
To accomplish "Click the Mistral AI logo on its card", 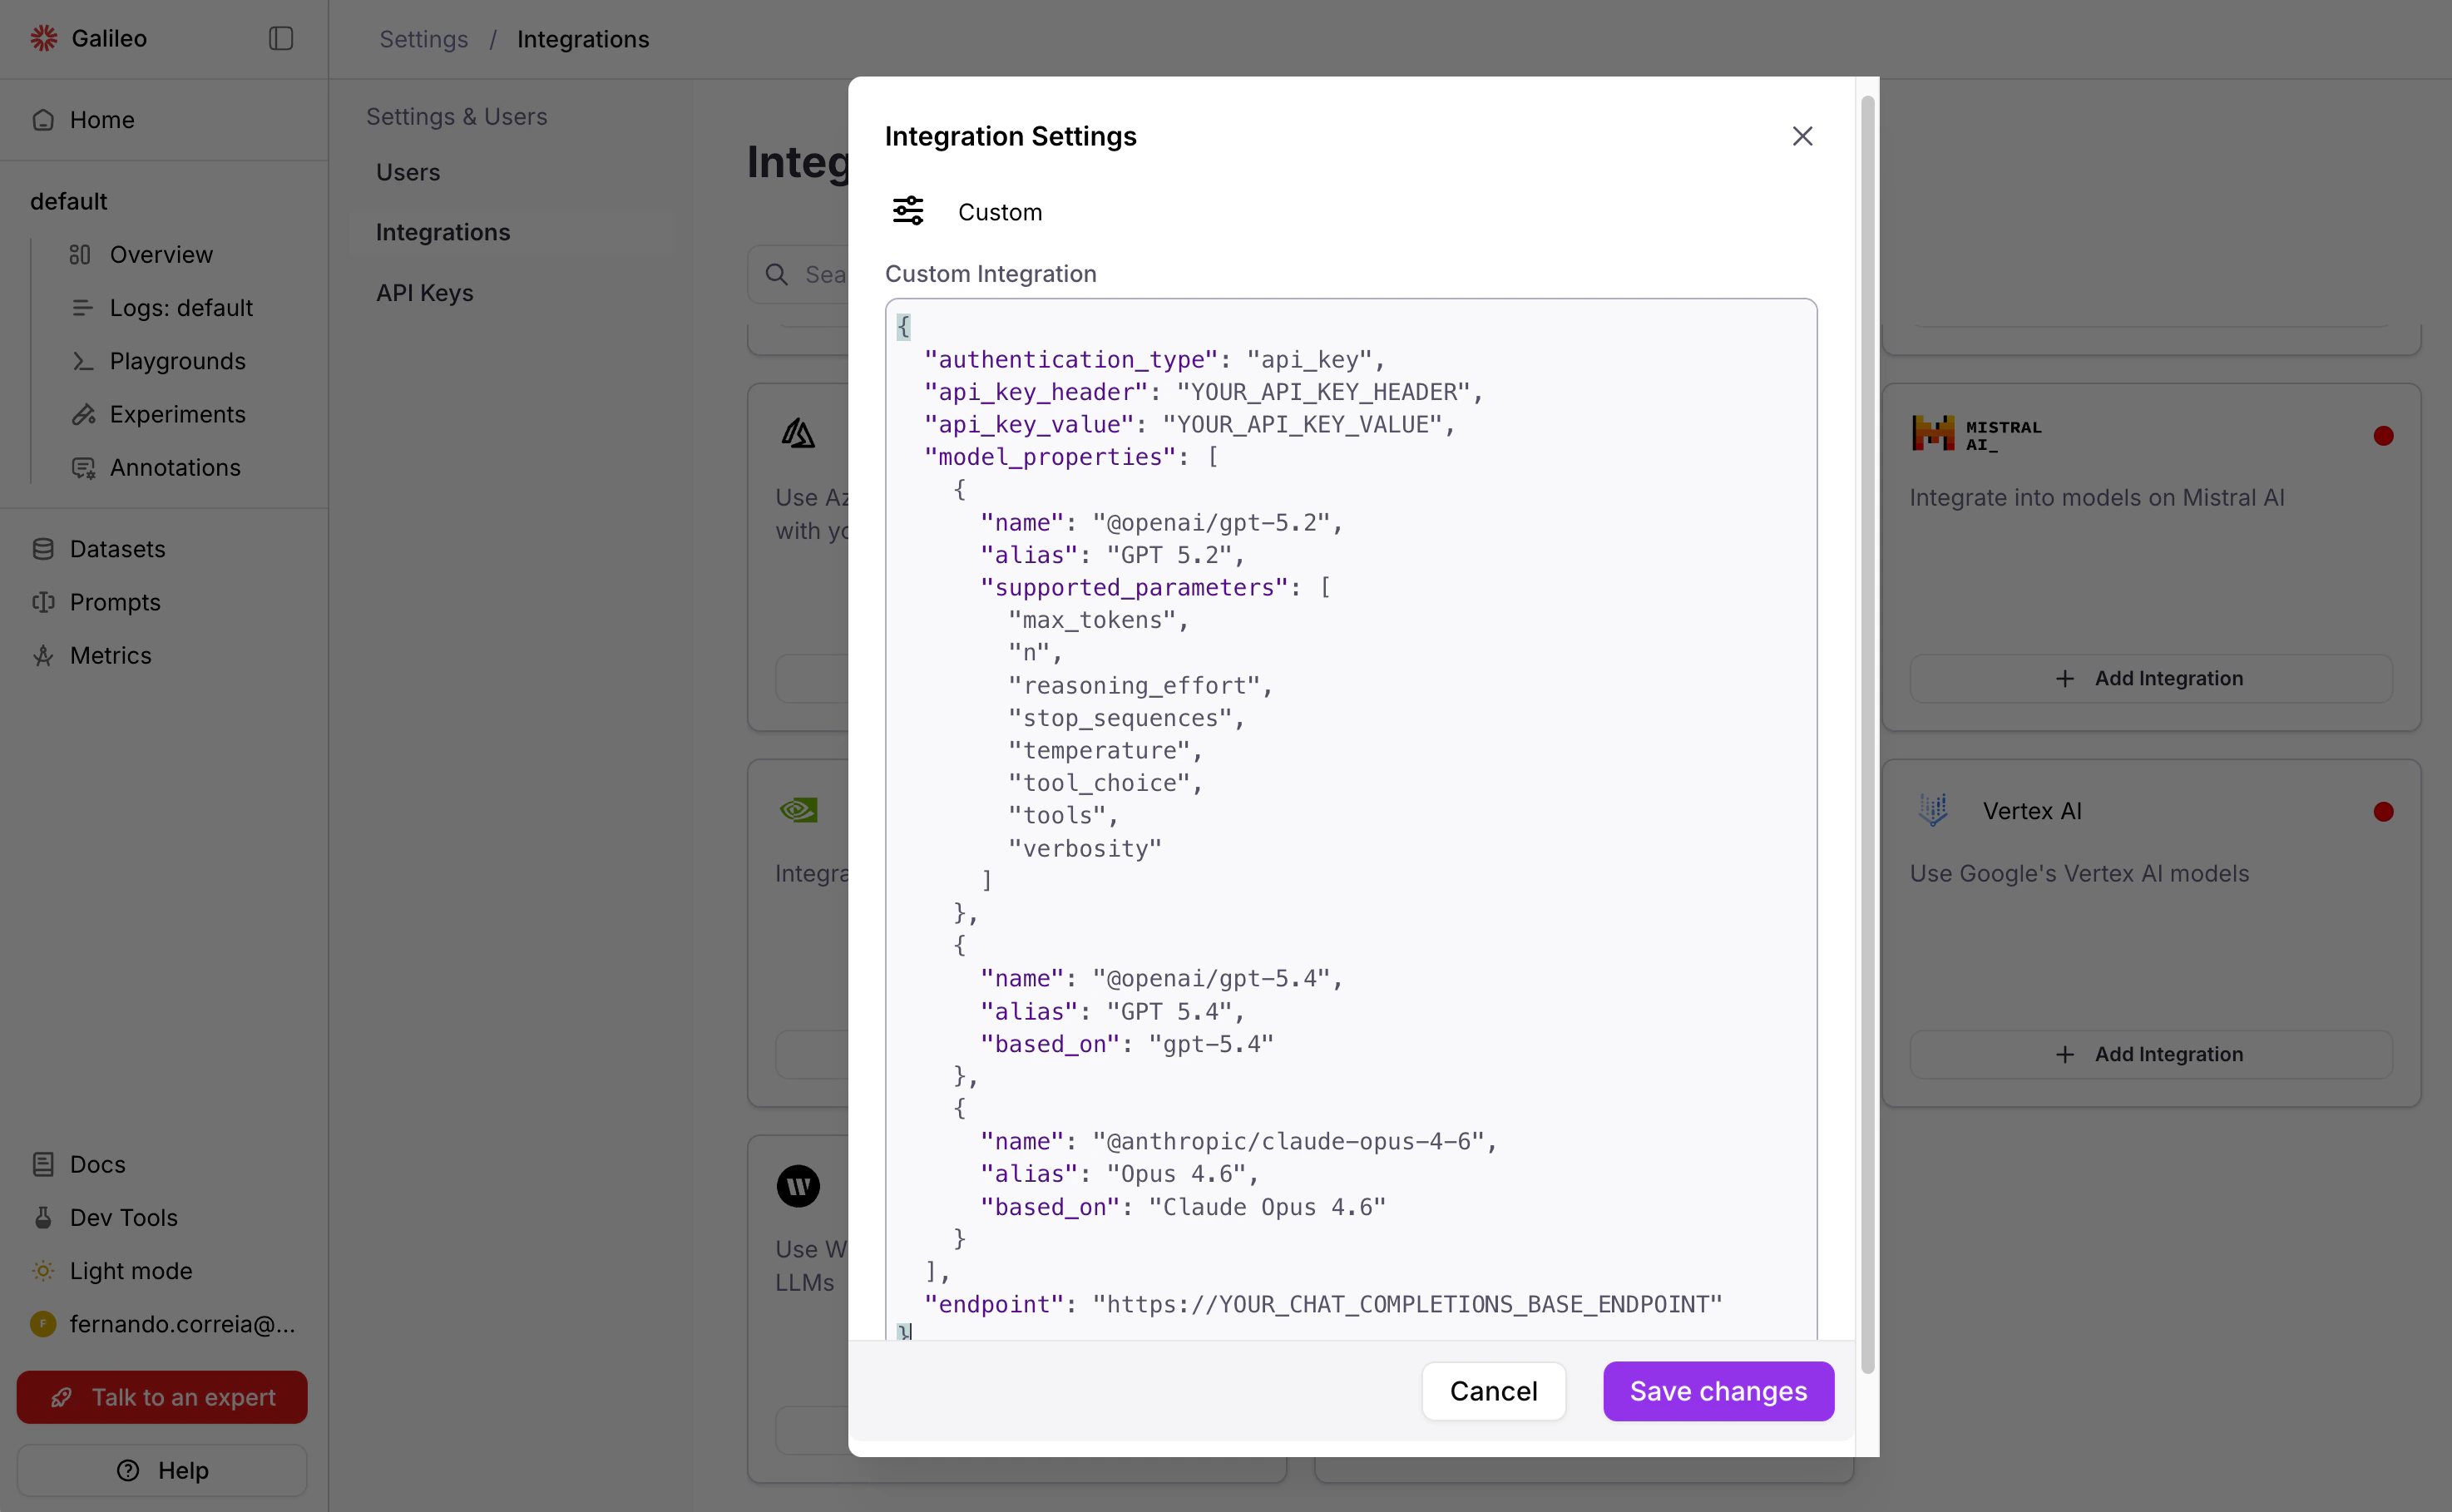I will pyautogui.click(x=1934, y=434).
